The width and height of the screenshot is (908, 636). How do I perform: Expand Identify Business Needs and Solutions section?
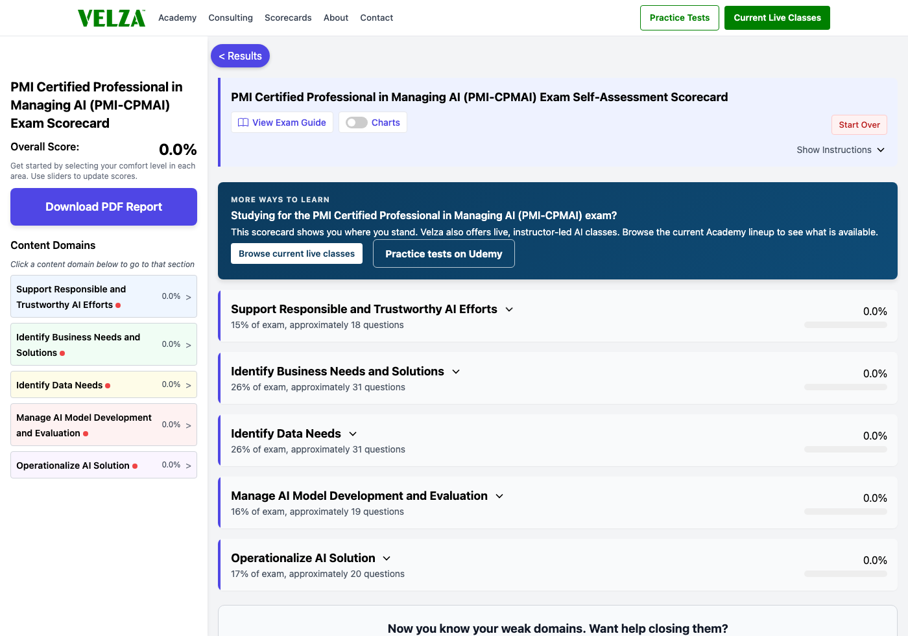[x=456, y=371]
